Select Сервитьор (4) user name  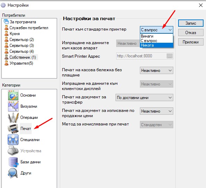click(x=22, y=51)
